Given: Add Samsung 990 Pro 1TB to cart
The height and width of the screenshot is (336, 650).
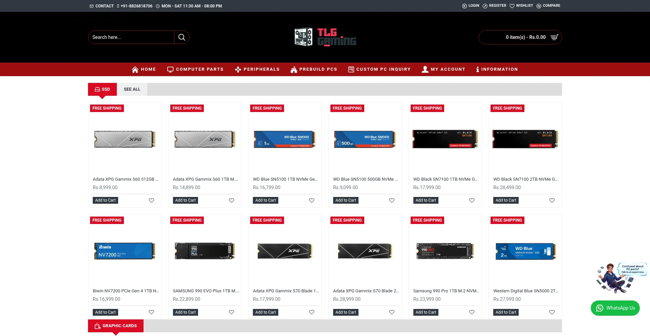Looking at the screenshot, I should click(x=426, y=312).
